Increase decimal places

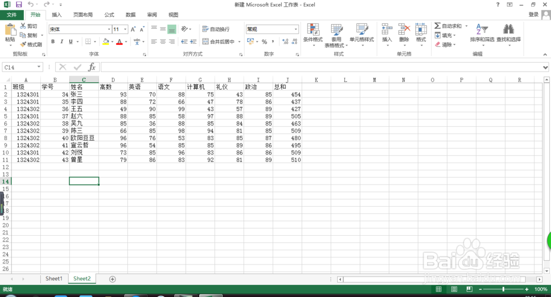coord(285,41)
